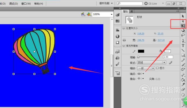Open the Properties panel options menu
The height and width of the screenshot is (108, 187).
(x=178, y=11)
